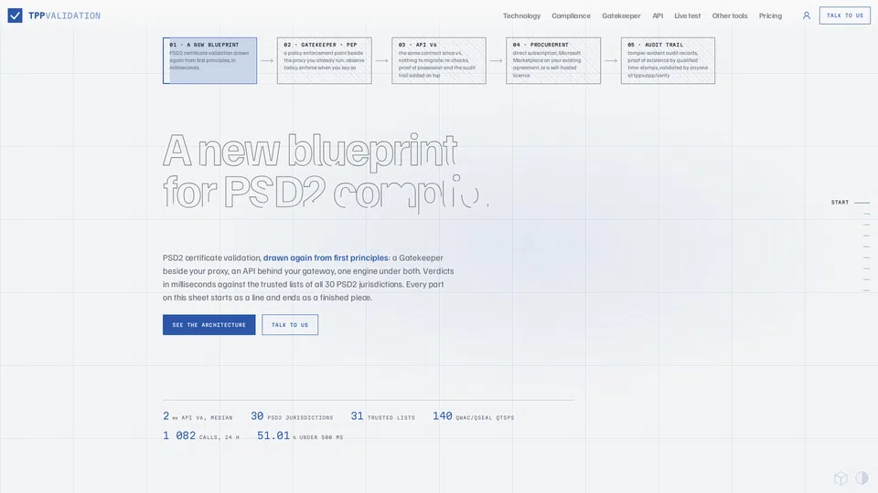Image resolution: width=878 pixels, height=493 pixels.
Task: Click the '30 PSD2 jurisdictions' stat
Action: (x=292, y=416)
